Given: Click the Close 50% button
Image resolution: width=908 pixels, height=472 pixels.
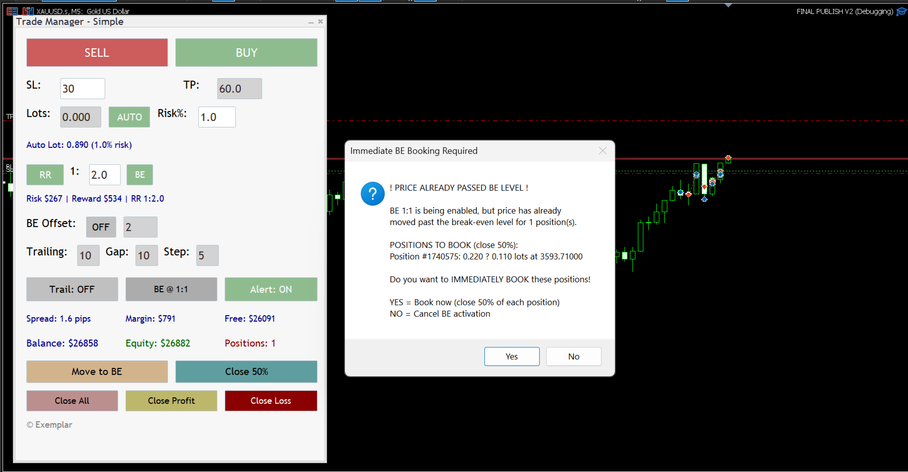Looking at the screenshot, I should coord(246,371).
